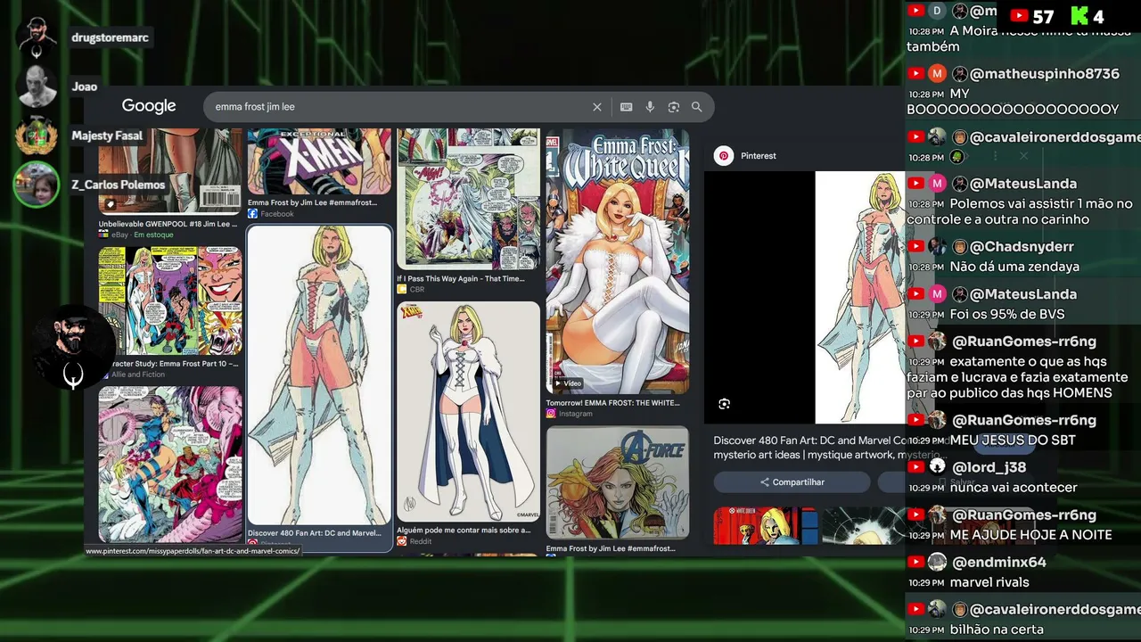The image size is (1141, 642).
Task: Search the previewed image with its Lens icon
Action: click(724, 404)
